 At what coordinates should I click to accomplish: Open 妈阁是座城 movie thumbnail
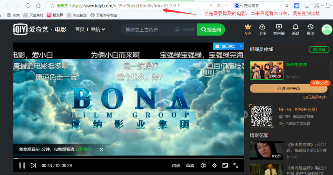pyautogui.click(x=266, y=70)
